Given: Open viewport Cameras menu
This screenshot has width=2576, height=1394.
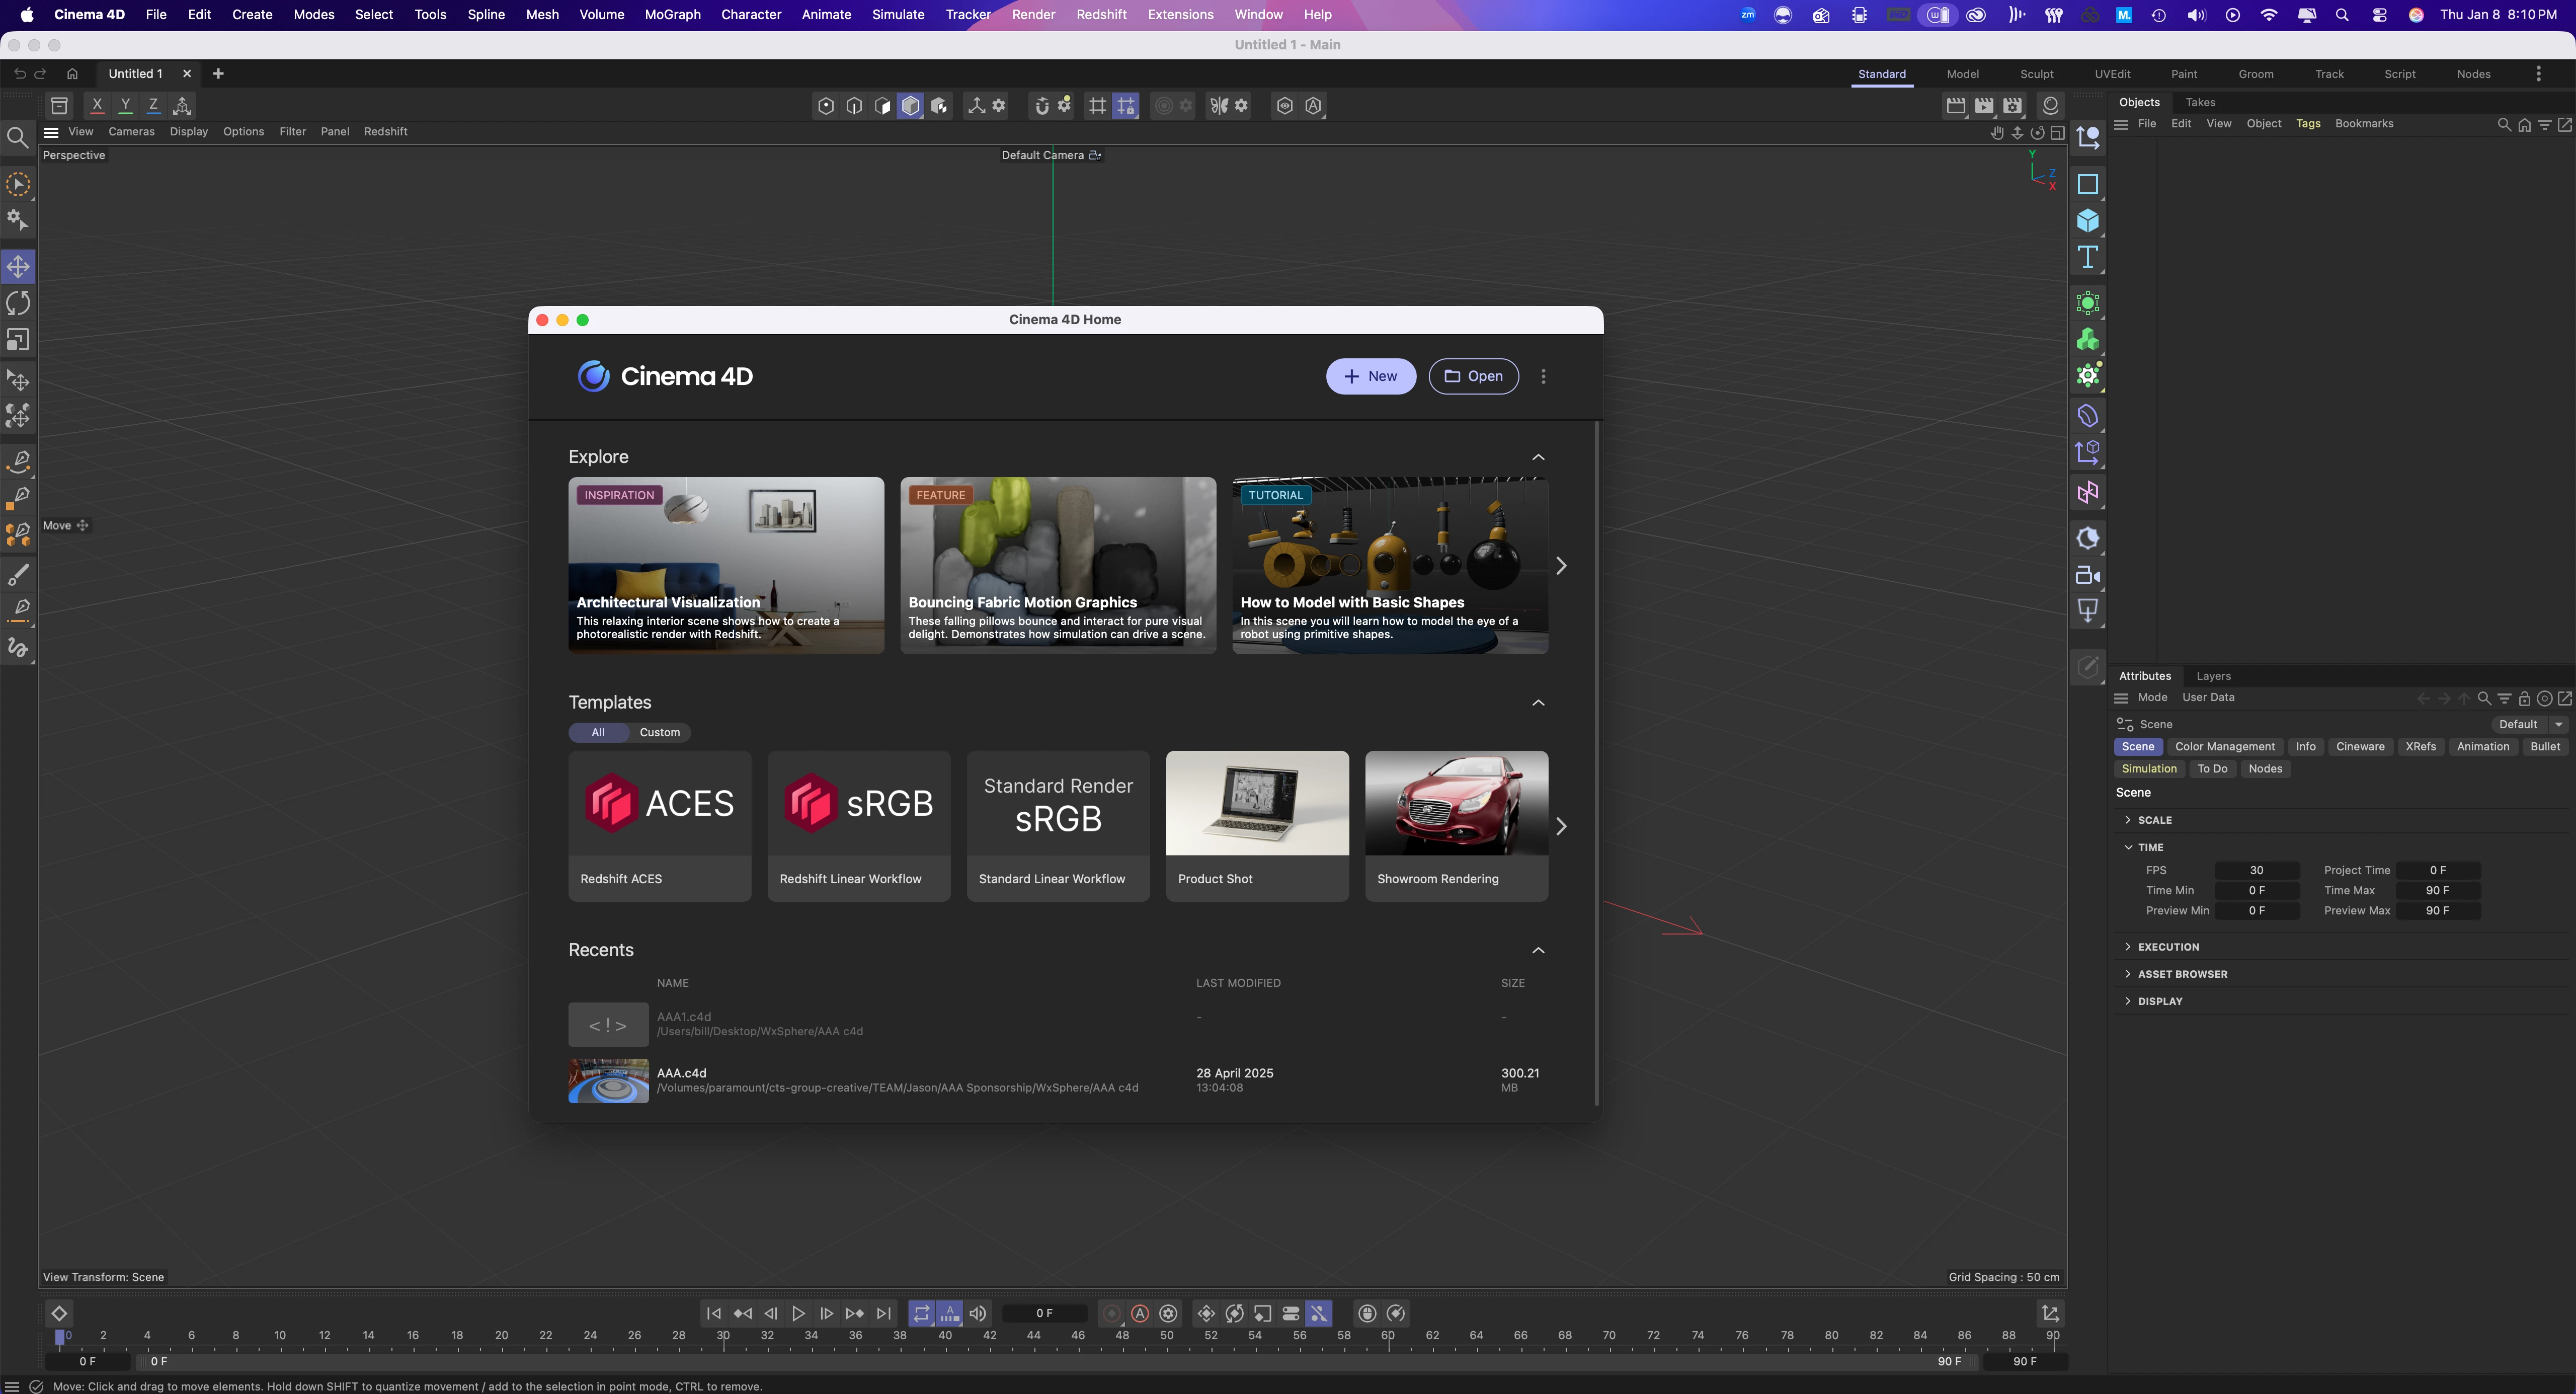Looking at the screenshot, I should coord(131,131).
